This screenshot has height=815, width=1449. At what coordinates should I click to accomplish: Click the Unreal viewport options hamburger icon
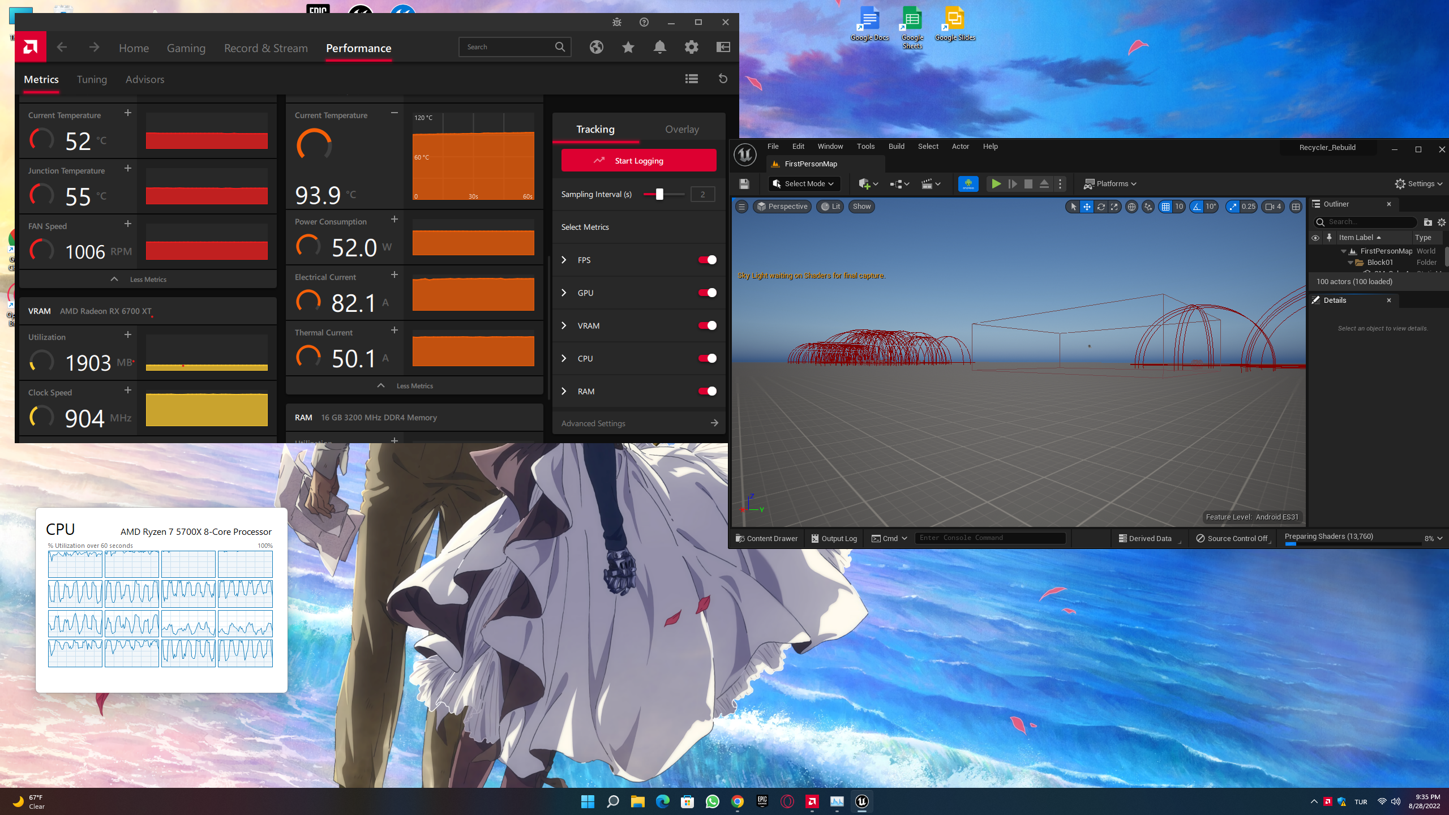(x=741, y=207)
